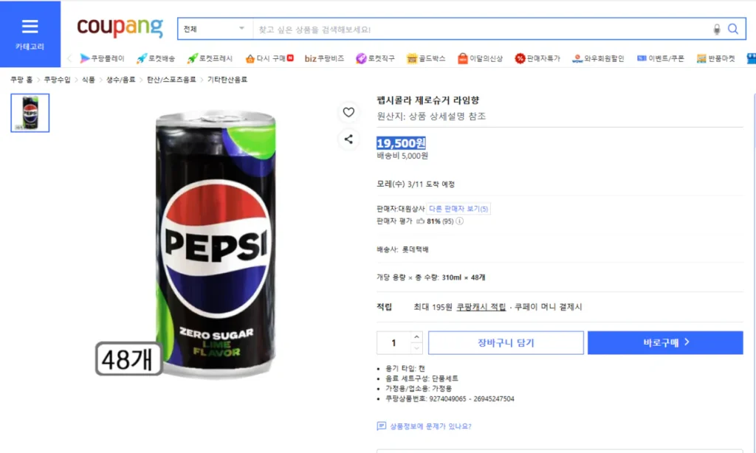
Task: Open the 전체 search category dropdown
Action: 214,28
